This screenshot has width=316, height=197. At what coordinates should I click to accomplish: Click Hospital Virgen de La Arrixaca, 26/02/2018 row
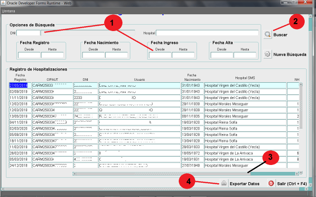(x=245, y=153)
